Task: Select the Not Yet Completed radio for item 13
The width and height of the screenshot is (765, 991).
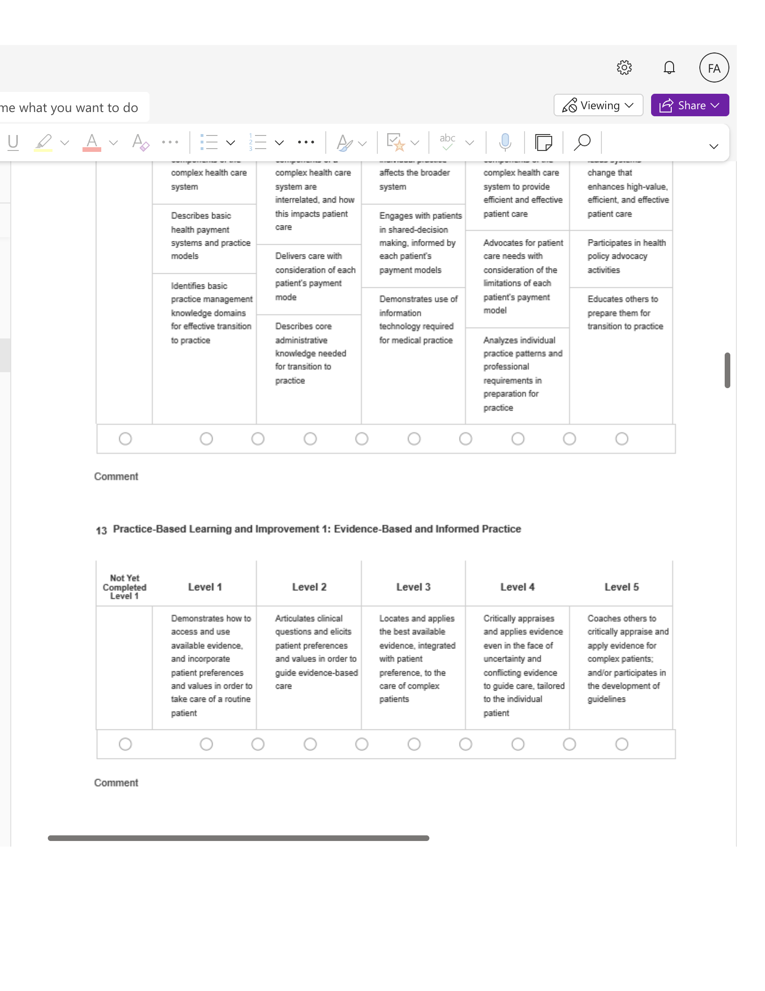Action: click(x=125, y=744)
